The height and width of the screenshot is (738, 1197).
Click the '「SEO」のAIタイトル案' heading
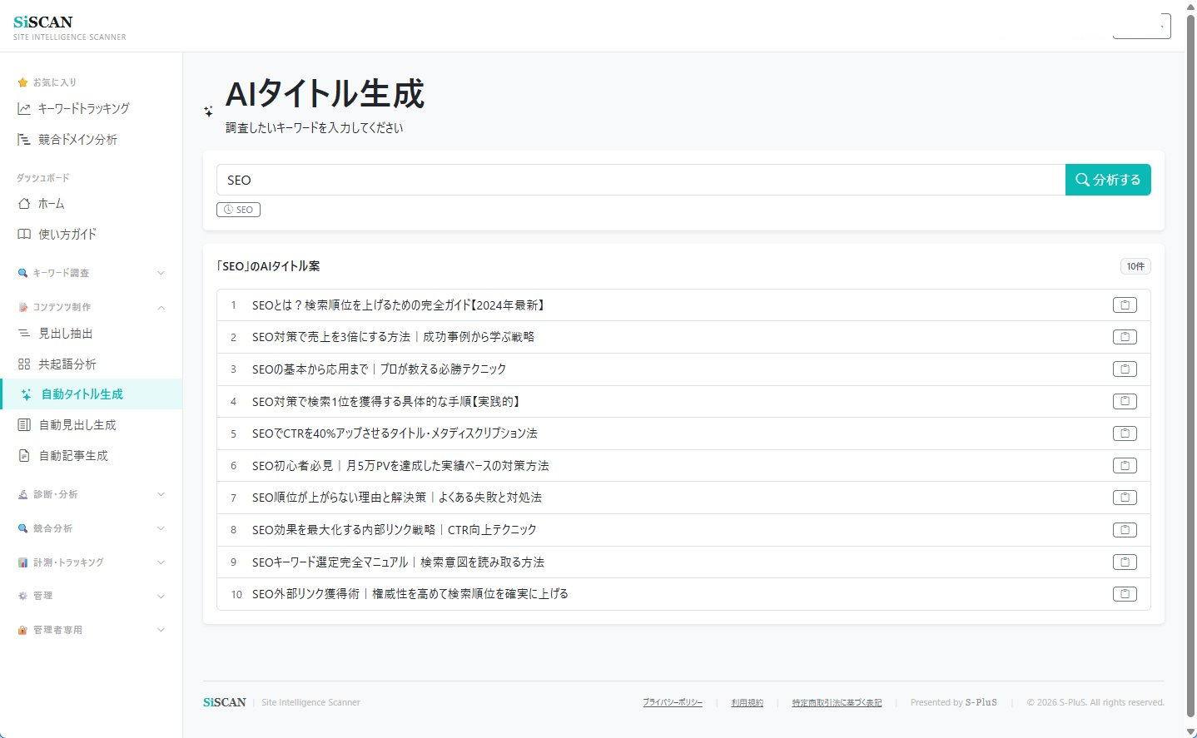click(268, 266)
